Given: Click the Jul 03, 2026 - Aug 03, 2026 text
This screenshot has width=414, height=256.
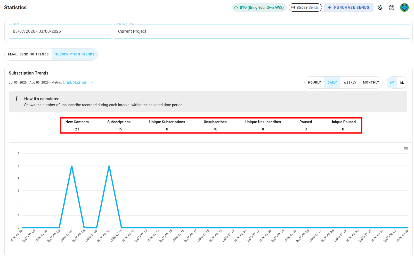Looking at the screenshot, I should coord(29,82).
